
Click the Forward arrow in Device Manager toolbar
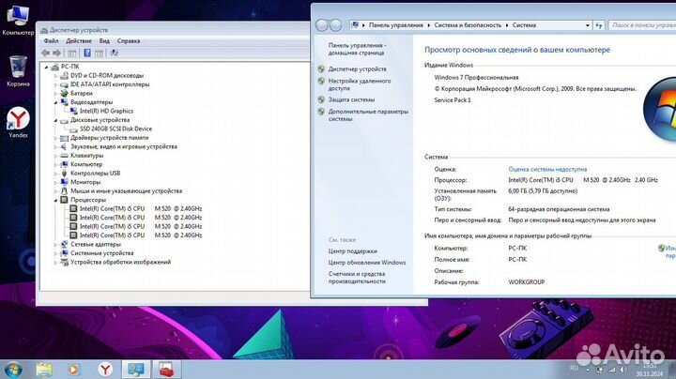(x=57, y=53)
